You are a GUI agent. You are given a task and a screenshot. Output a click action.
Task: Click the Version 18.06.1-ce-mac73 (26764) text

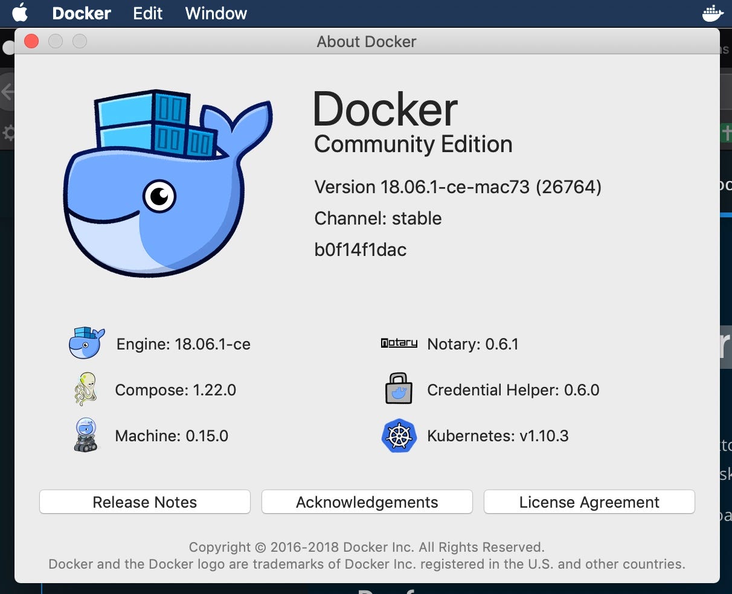[x=458, y=187]
